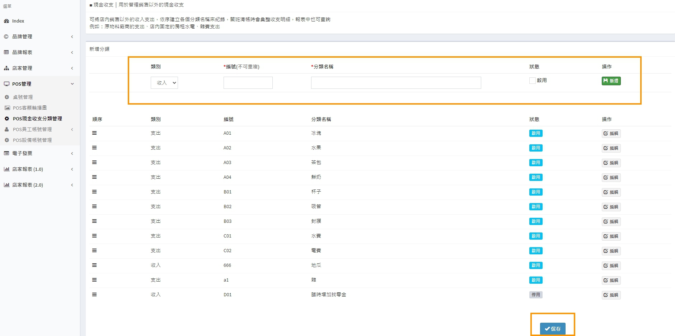Click the drag handle for row D01 臨時增加找零金

[94, 295]
